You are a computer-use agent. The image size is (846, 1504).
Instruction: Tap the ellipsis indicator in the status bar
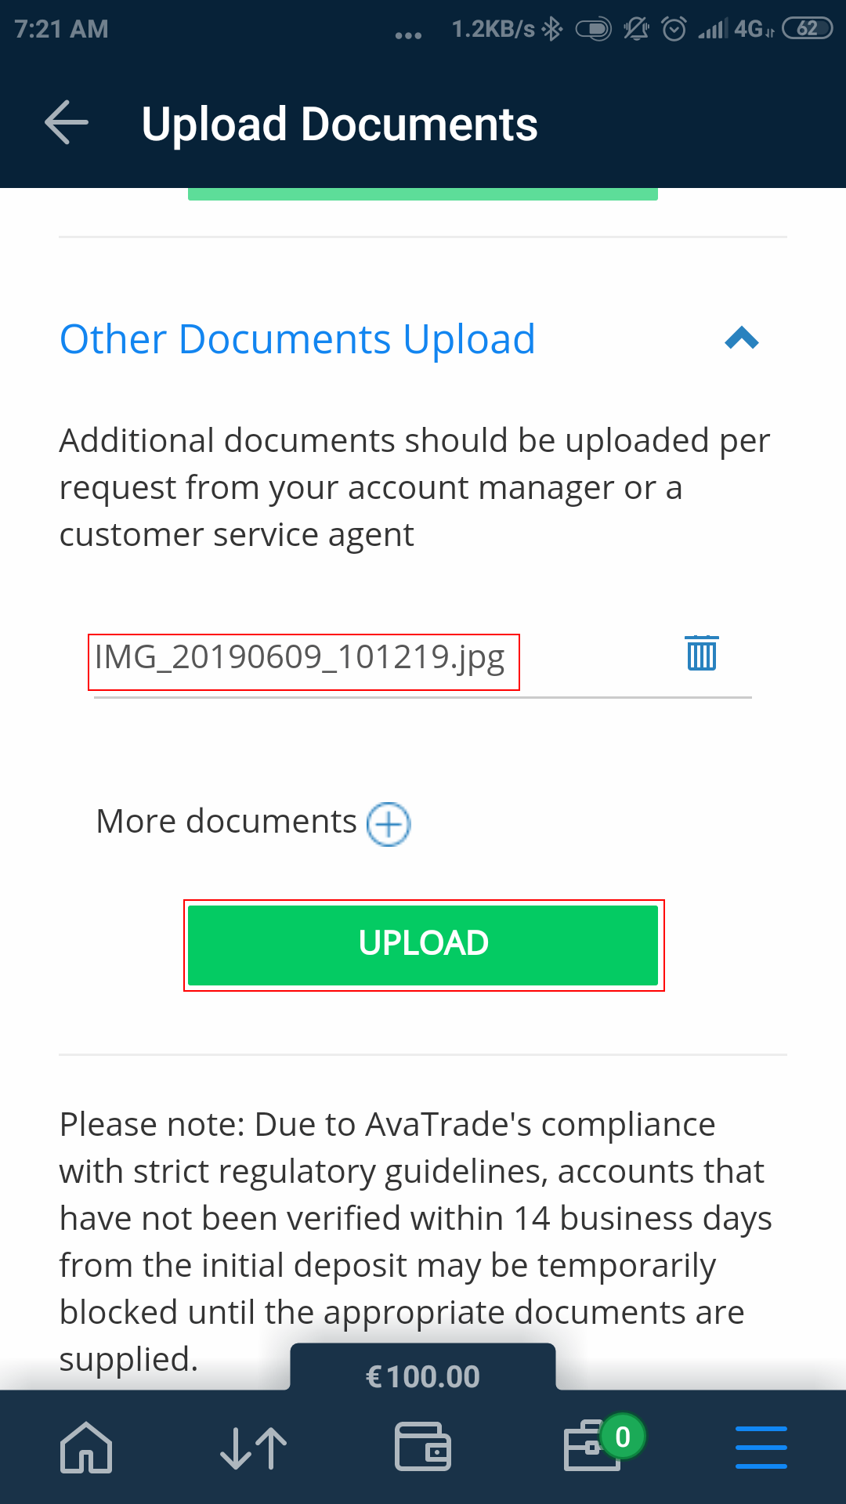pyautogui.click(x=407, y=31)
